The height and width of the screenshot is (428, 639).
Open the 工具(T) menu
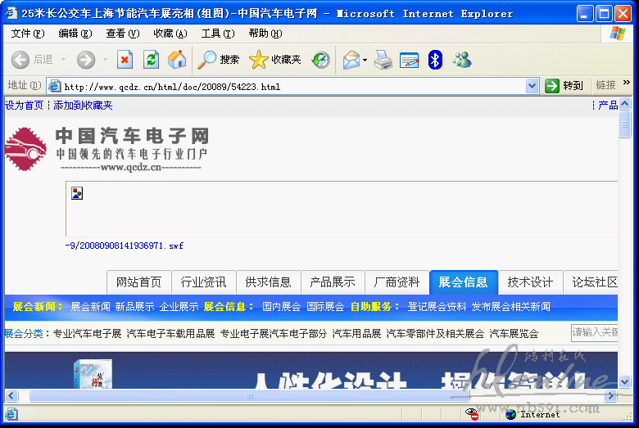(218, 34)
